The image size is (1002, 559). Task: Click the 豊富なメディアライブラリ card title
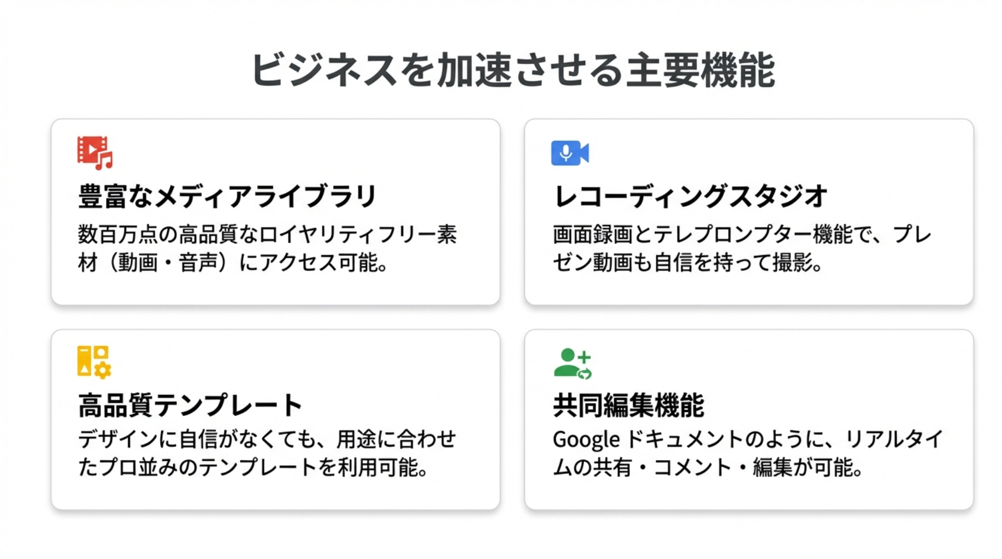coord(227,197)
